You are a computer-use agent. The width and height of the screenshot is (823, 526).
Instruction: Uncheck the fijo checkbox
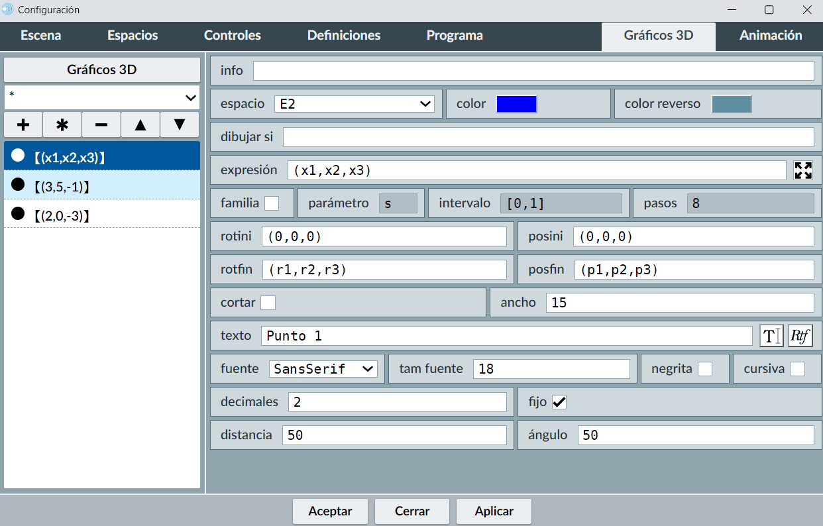pos(559,402)
